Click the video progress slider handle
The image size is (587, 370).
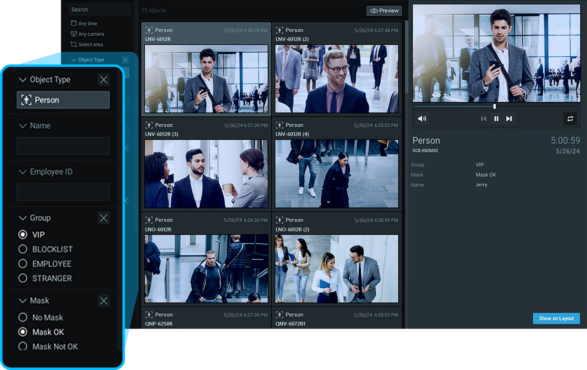pos(494,106)
